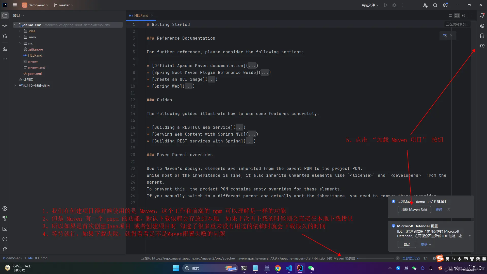Click 加载 Maven 项目 button
This screenshot has height=274, width=487.
click(x=414, y=209)
